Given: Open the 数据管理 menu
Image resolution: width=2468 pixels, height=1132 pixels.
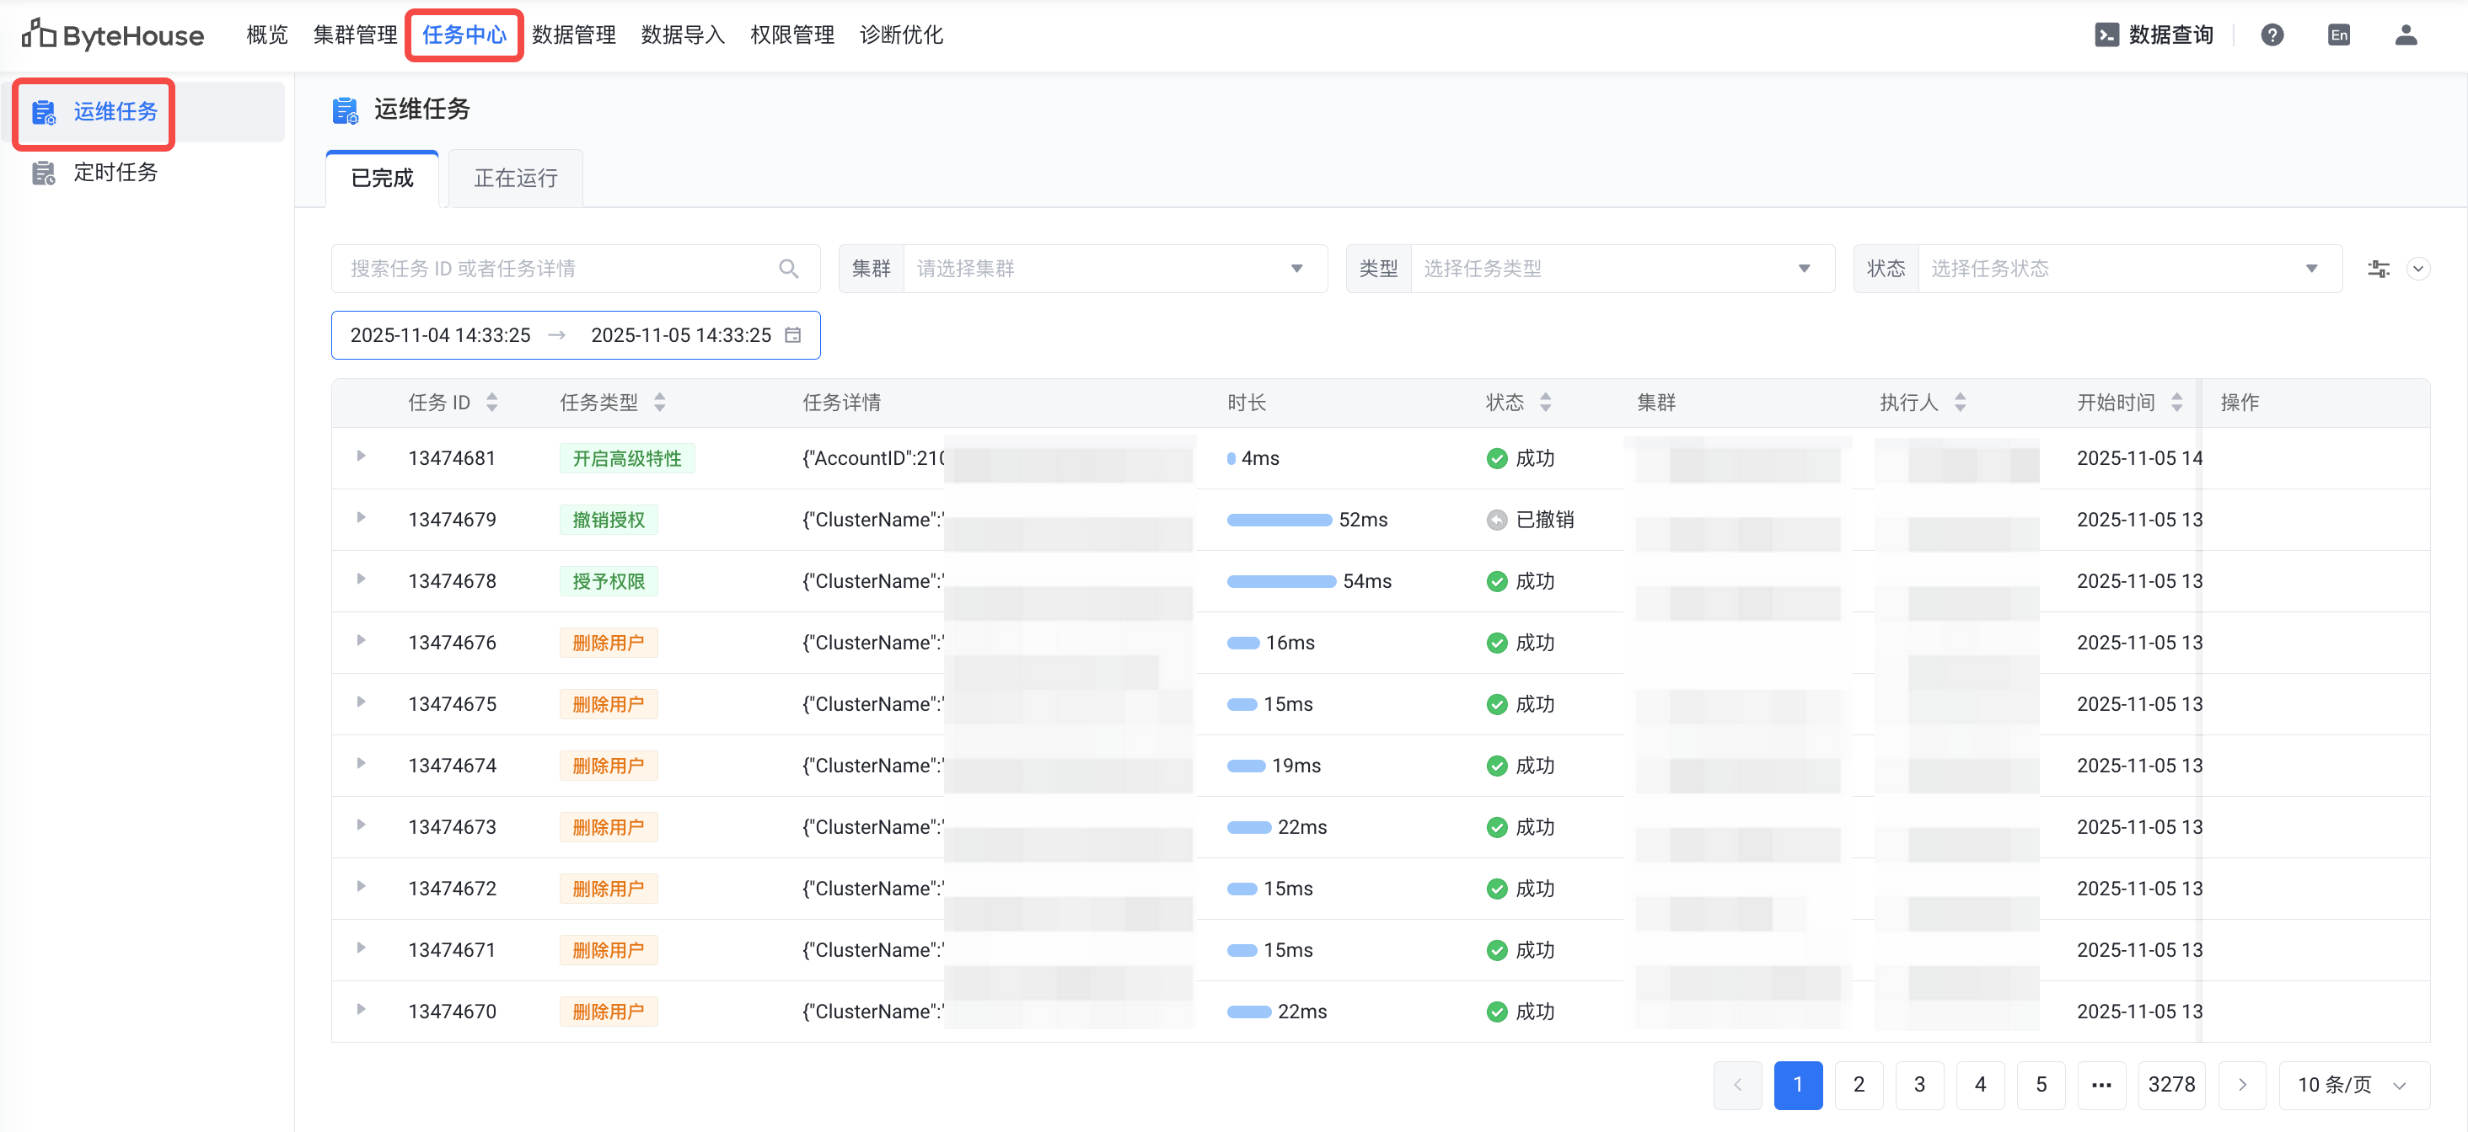Looking at the screenshot, I should point(574,35).
